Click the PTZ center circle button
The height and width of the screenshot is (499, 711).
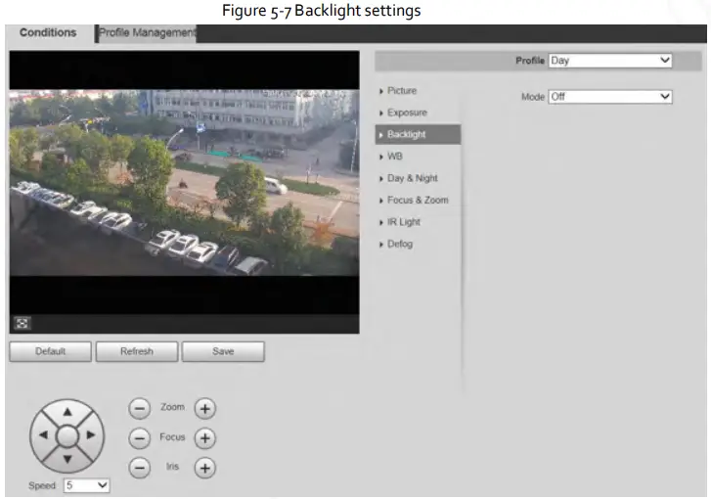click(x=67, y=436)
